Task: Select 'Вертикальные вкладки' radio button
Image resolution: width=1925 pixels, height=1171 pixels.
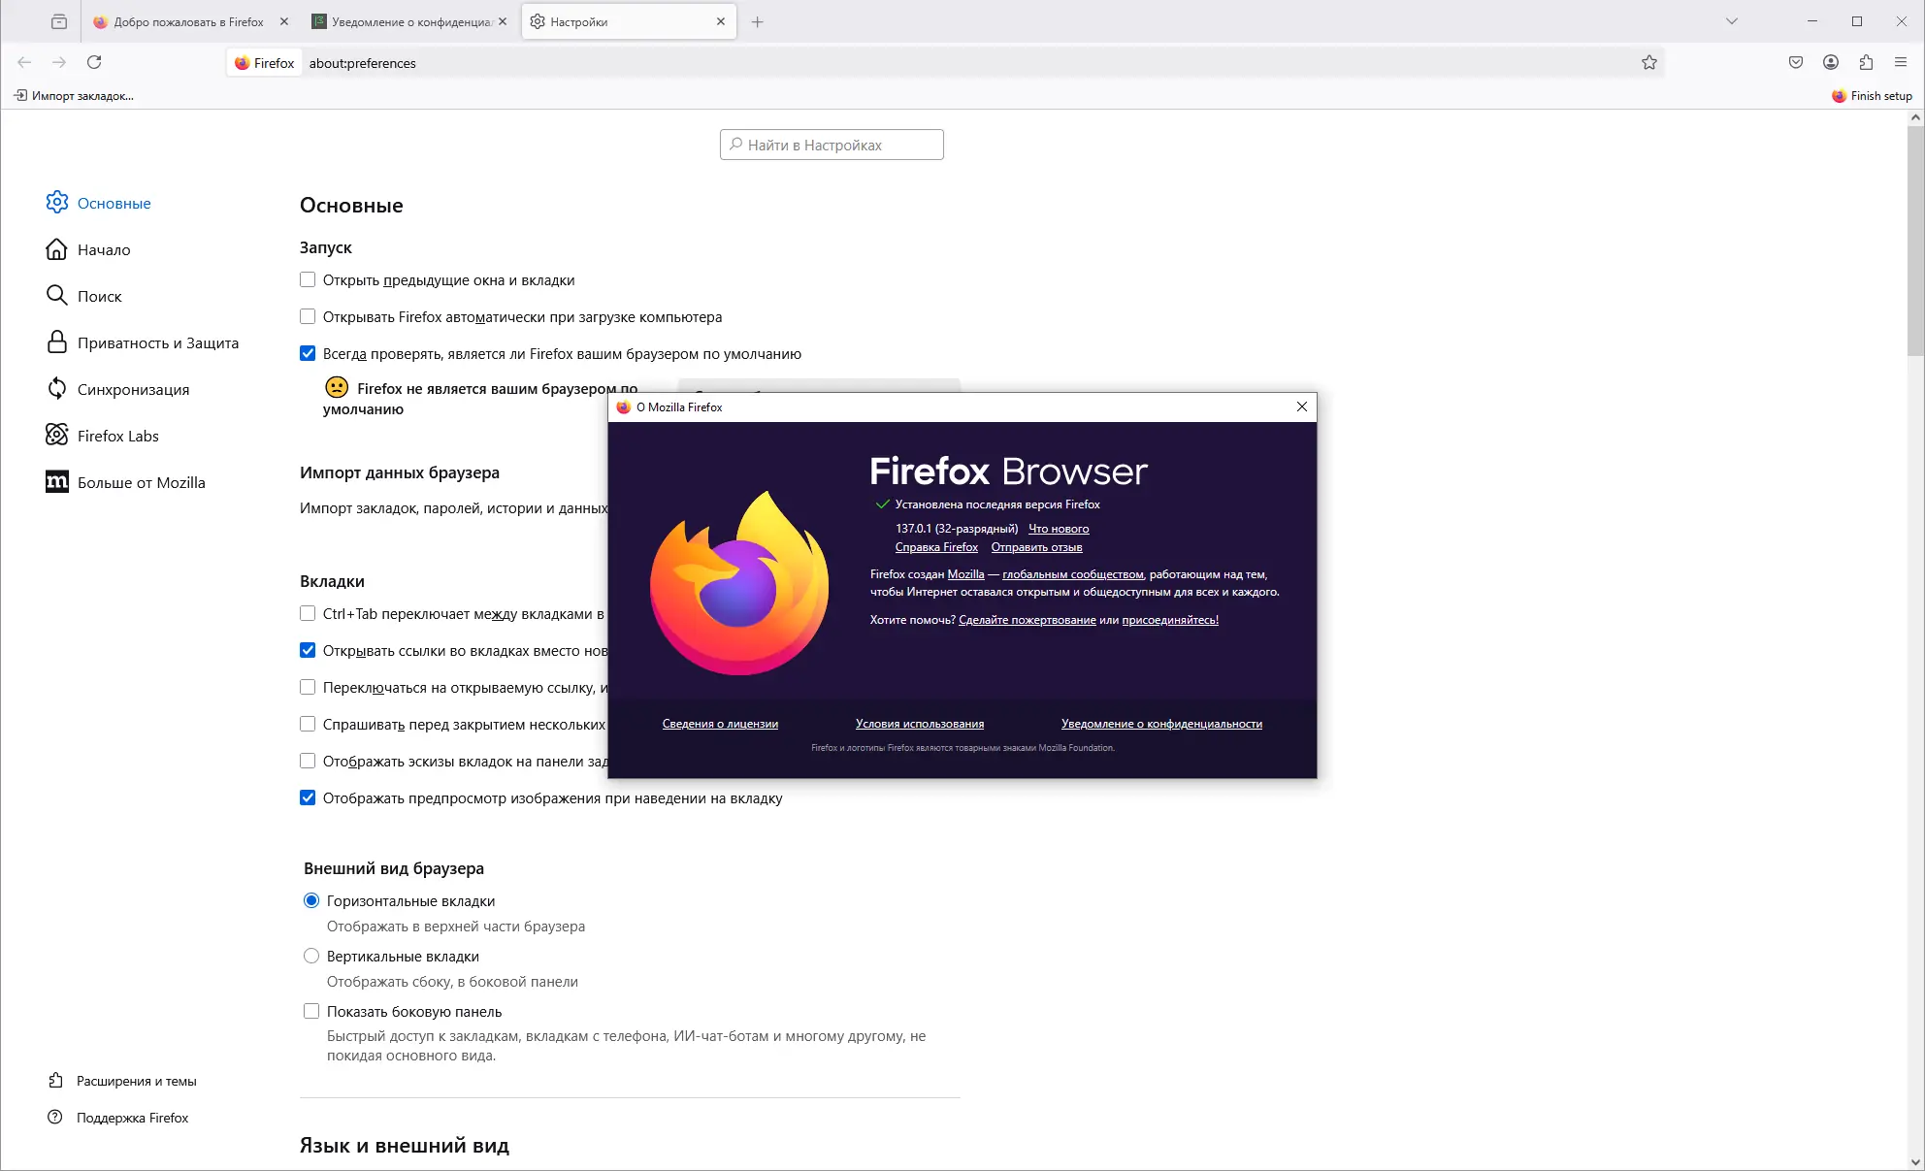Action: 311,956
